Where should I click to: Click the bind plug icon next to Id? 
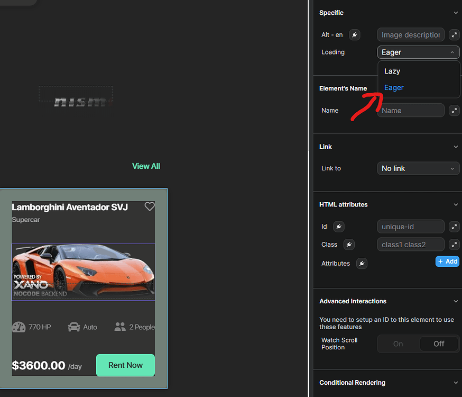[338, 227]
